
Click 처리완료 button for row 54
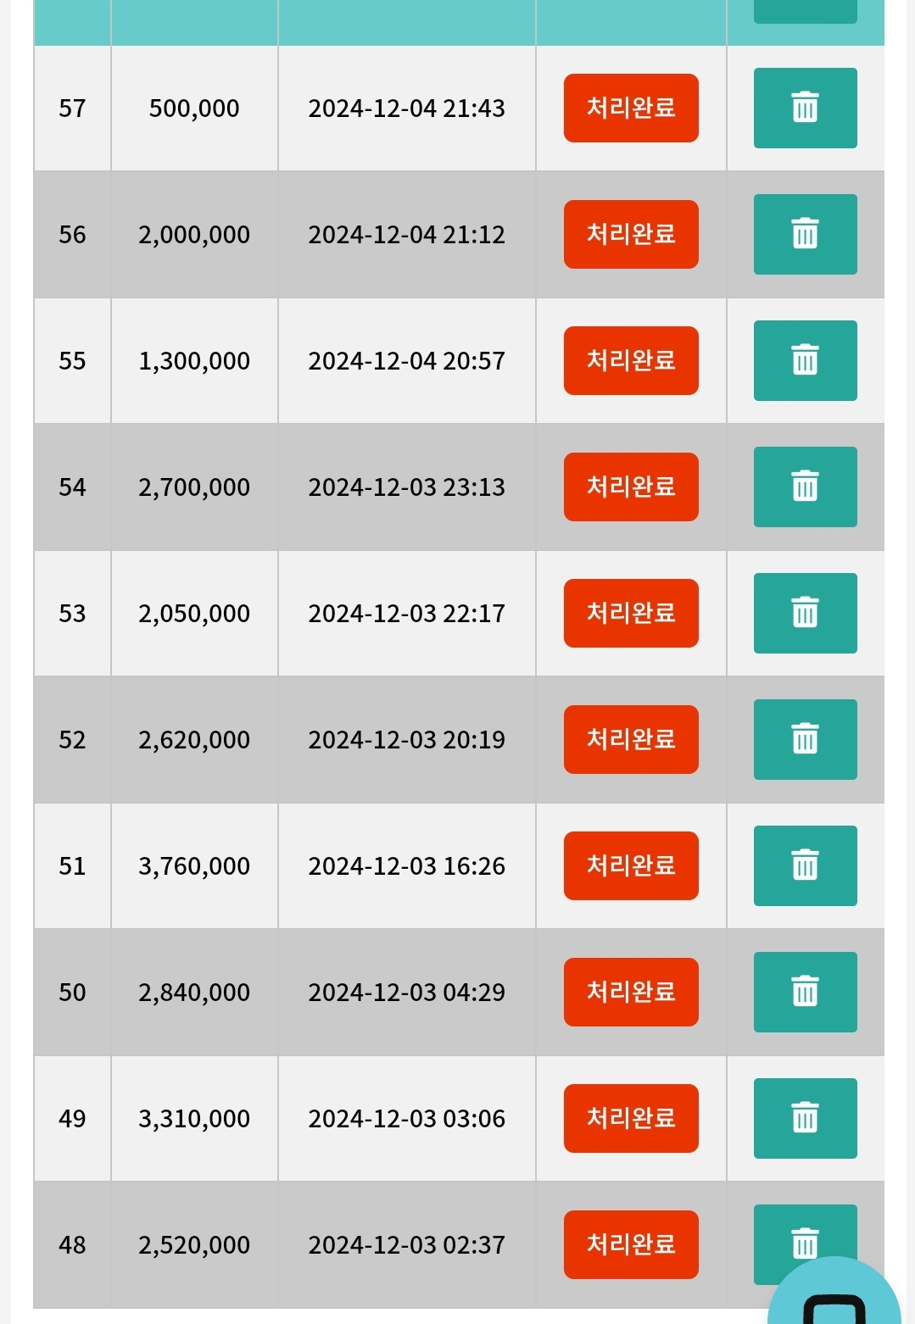tap(631, 487)
